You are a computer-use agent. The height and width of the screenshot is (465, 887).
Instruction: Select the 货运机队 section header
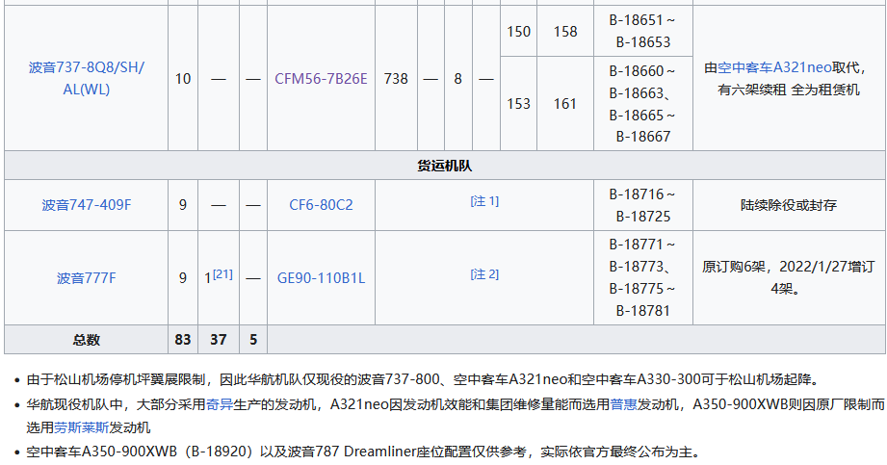tap(445, 166)
